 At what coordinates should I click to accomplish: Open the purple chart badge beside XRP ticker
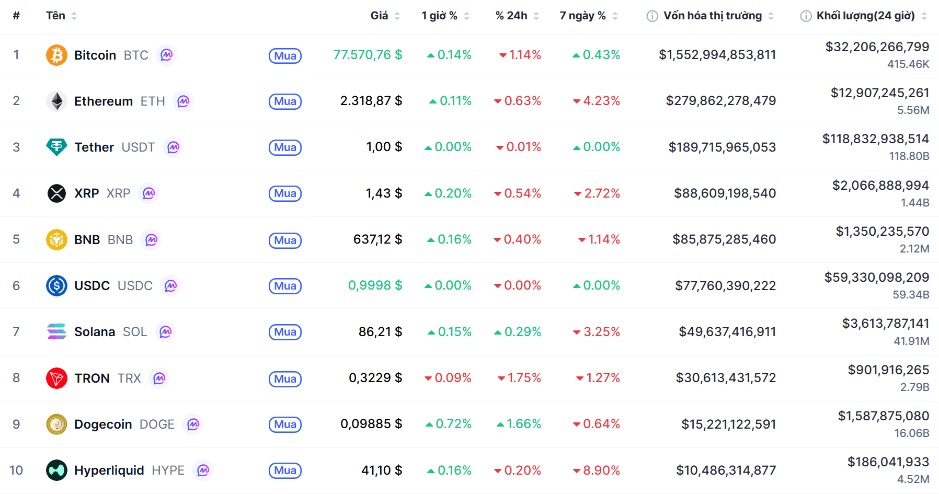coord(149,193)
